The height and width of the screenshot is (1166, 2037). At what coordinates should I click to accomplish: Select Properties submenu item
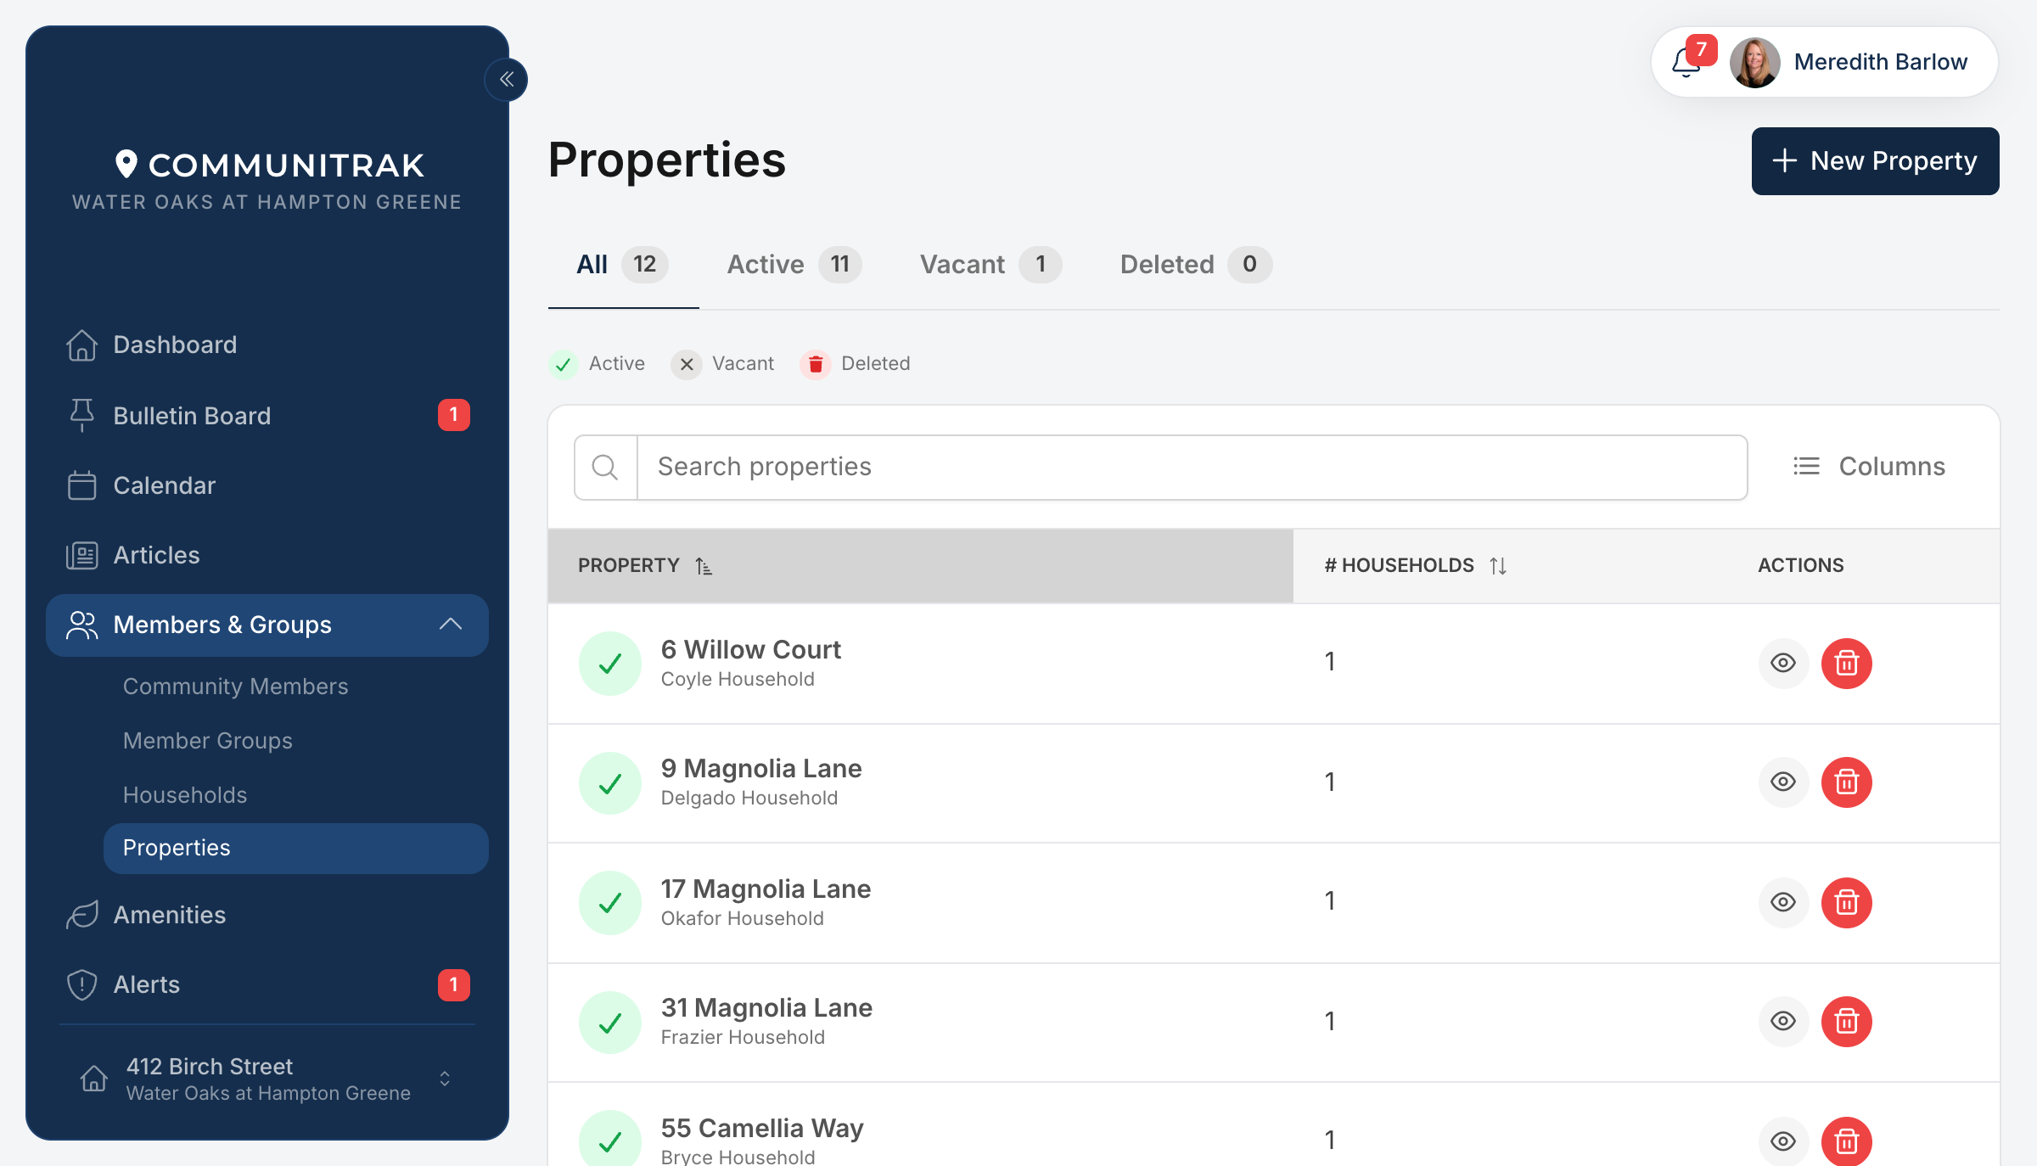[295, 848]
